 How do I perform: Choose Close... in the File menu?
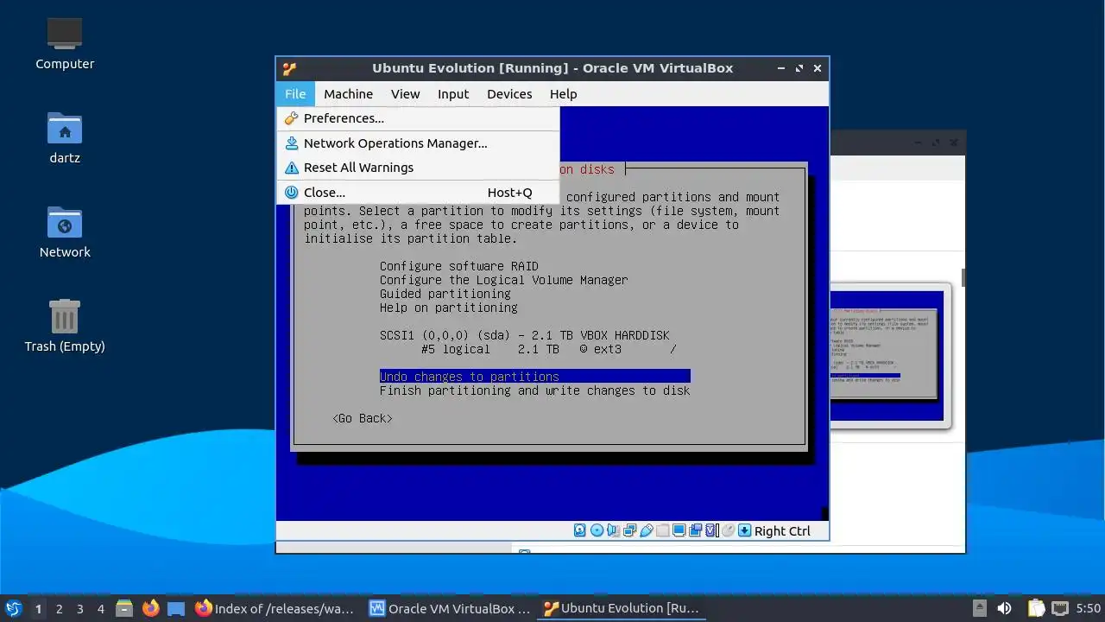(x=418, y=193)
